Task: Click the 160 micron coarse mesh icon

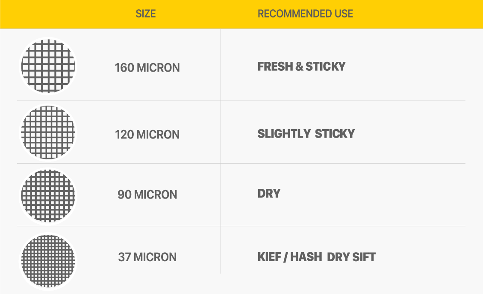Action: pos(48,66)
